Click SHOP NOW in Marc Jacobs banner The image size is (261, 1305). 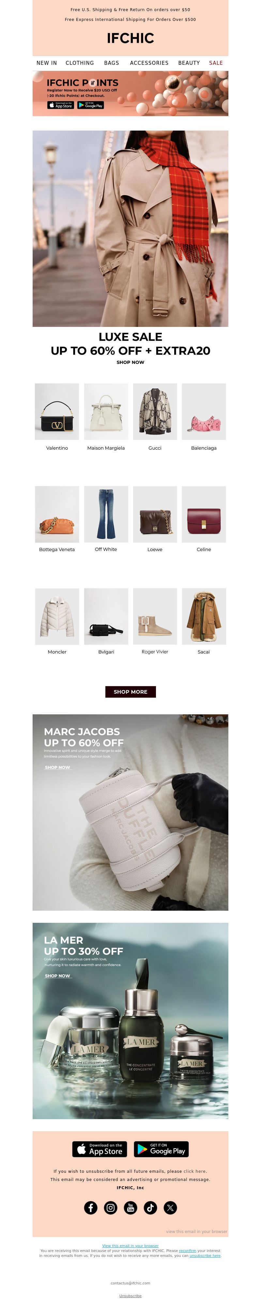point(57,767)
